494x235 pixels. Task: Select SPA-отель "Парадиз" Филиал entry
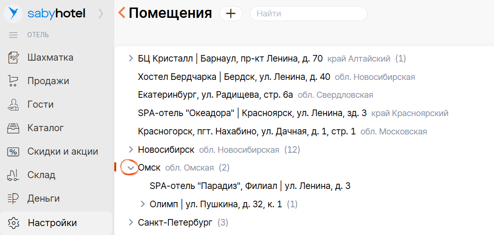[249, 186]
